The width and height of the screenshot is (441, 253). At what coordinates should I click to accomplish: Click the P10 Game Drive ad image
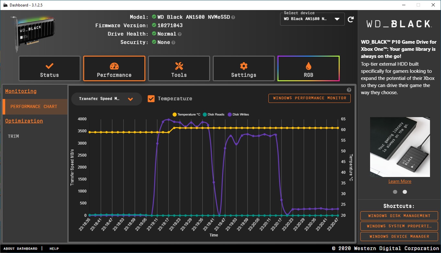[x=400, y=147]
